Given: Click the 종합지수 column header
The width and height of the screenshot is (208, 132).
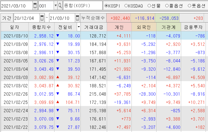Looking at the screenshot, I should (x=41, y=27).
